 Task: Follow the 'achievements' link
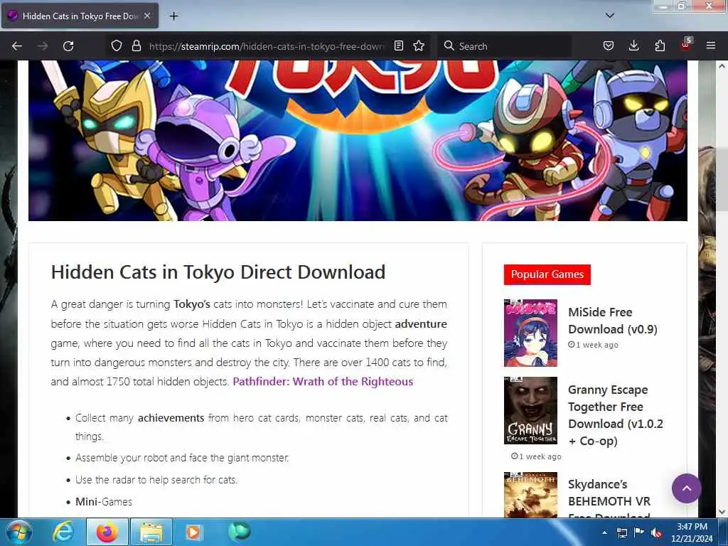coord(171,418)
